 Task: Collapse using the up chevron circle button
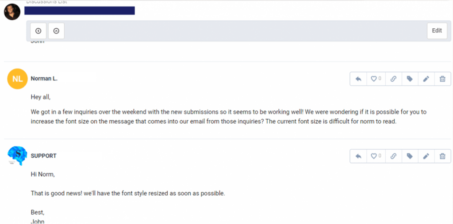click(56, 31)
